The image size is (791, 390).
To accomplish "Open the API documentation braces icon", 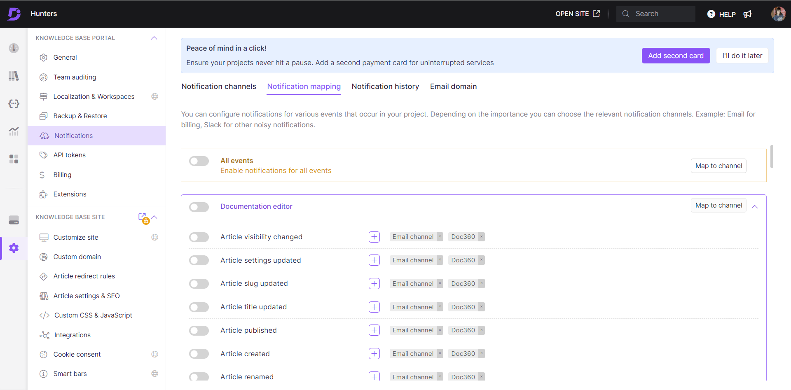I will 14,104.
